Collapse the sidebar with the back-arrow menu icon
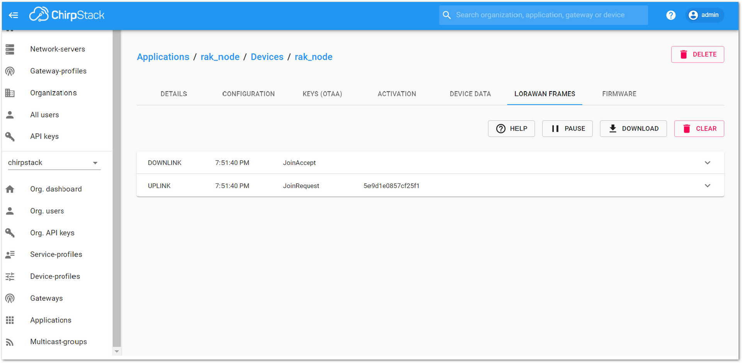This screenshot has height=363, width=742. pos(14,15)
